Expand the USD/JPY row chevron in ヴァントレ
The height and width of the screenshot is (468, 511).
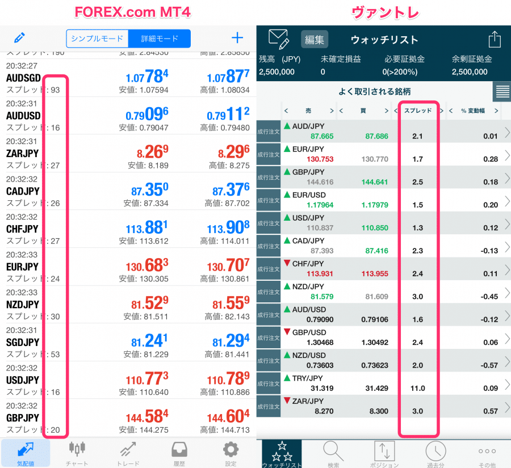pyautogui.click(x=507, y=224)
